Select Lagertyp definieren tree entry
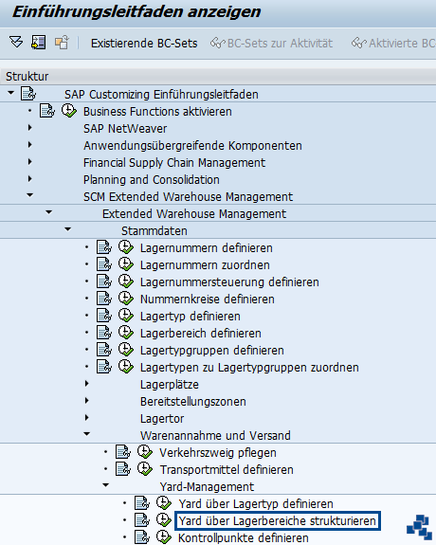The image size is (436, 545). point(191,317)
